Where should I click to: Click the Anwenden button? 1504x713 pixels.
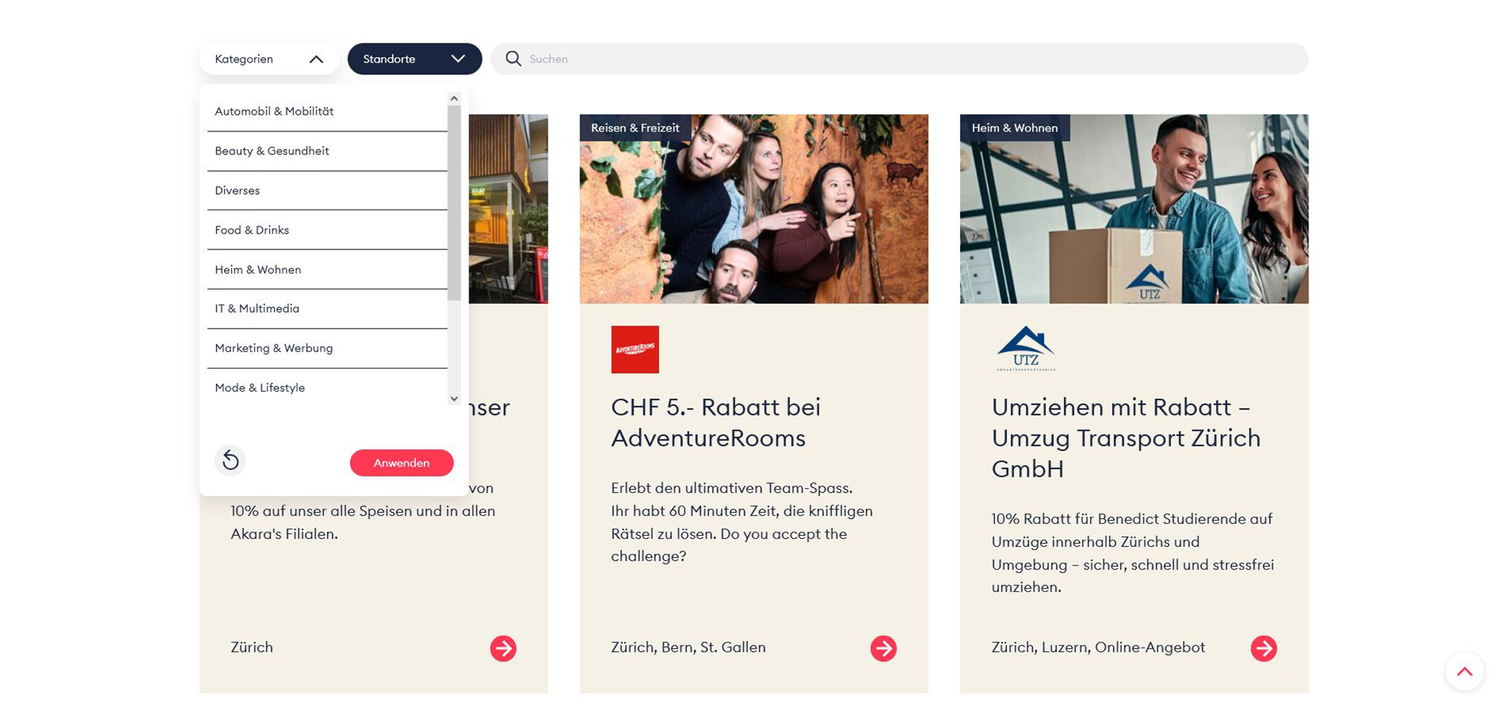point(401,463)
